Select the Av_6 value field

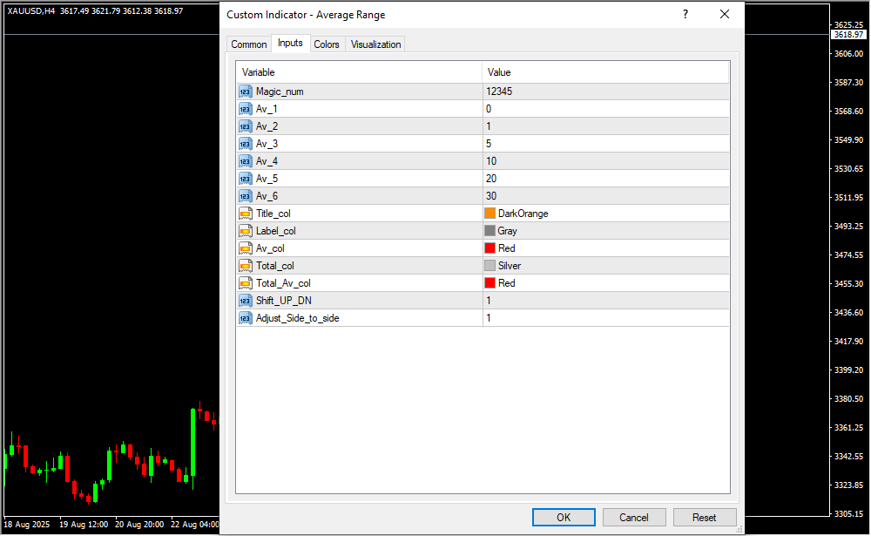[x=605, y=196]
